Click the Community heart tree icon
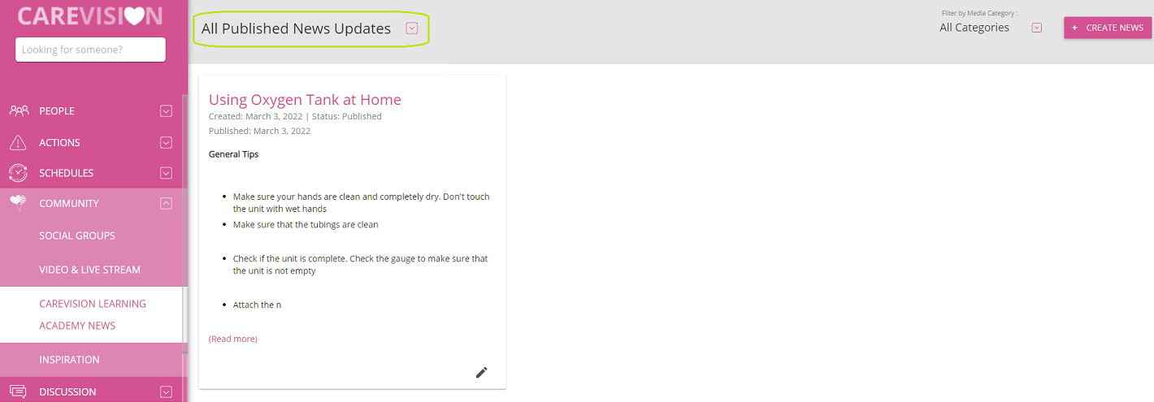This screenshot has width=1154, height=402. pos(18,203)
